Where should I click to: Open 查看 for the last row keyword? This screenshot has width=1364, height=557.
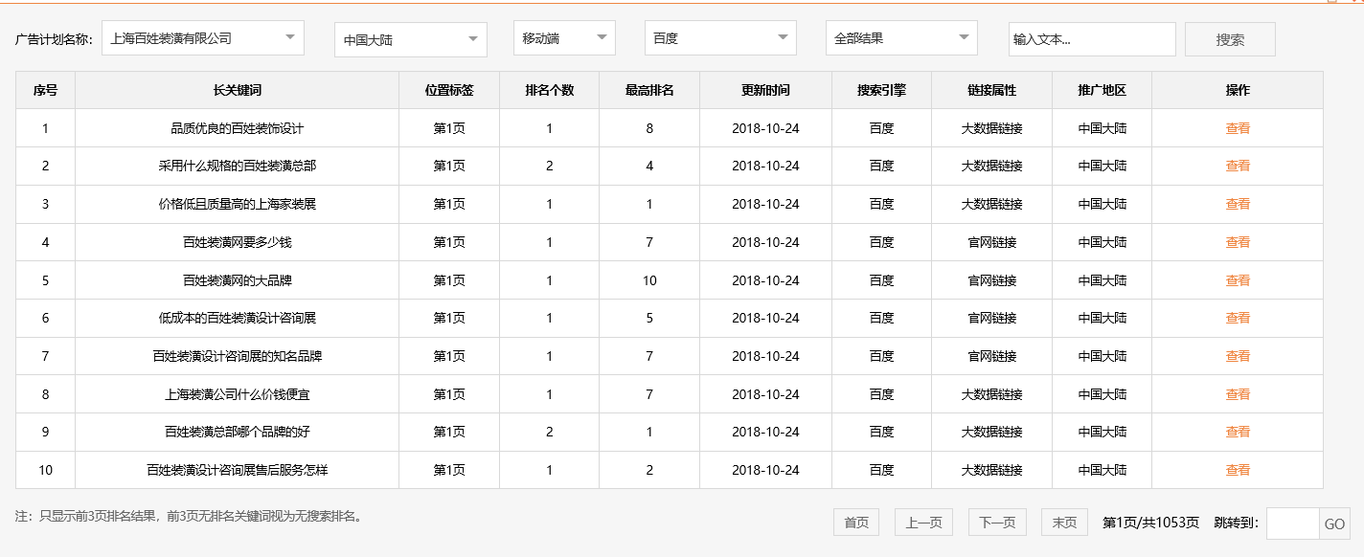point(1239,470)
